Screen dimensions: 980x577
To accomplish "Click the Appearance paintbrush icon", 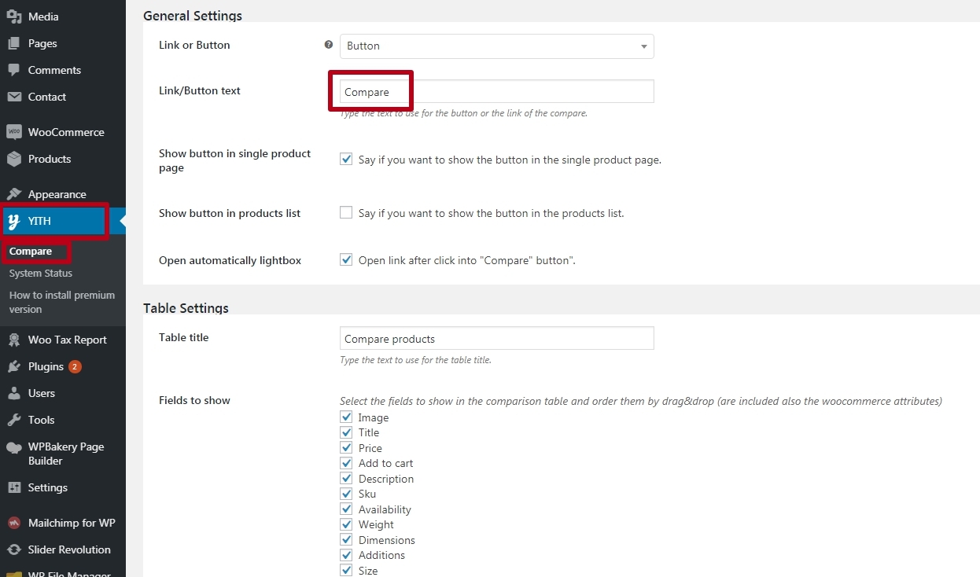I will (x=14, y=194).
